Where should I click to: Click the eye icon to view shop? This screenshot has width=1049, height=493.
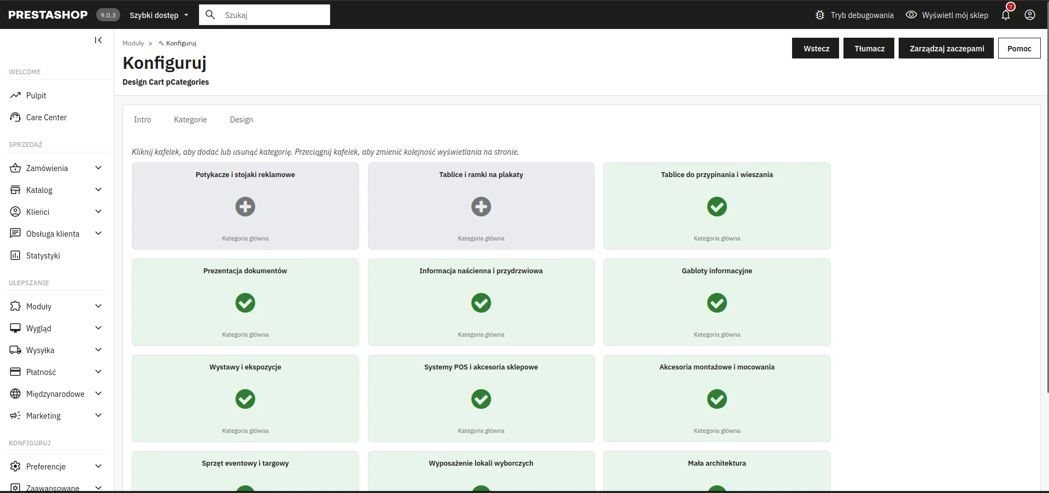911,15
